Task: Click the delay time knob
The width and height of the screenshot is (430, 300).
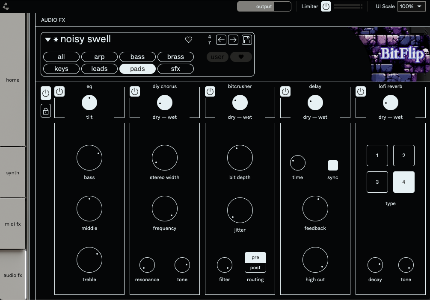Action: pyautogui.click(x=298, y=163)
